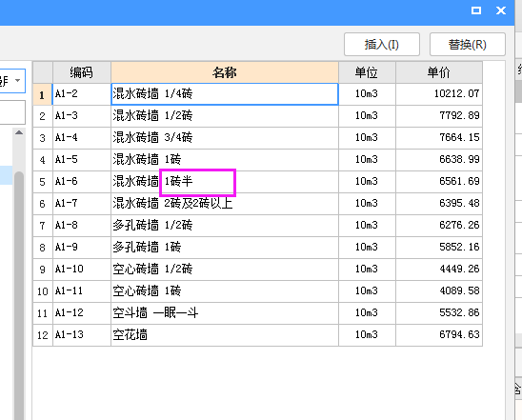Screen dimensions: 522x420
Task: Open the dropdown at left panel
Action: point(17,81)
